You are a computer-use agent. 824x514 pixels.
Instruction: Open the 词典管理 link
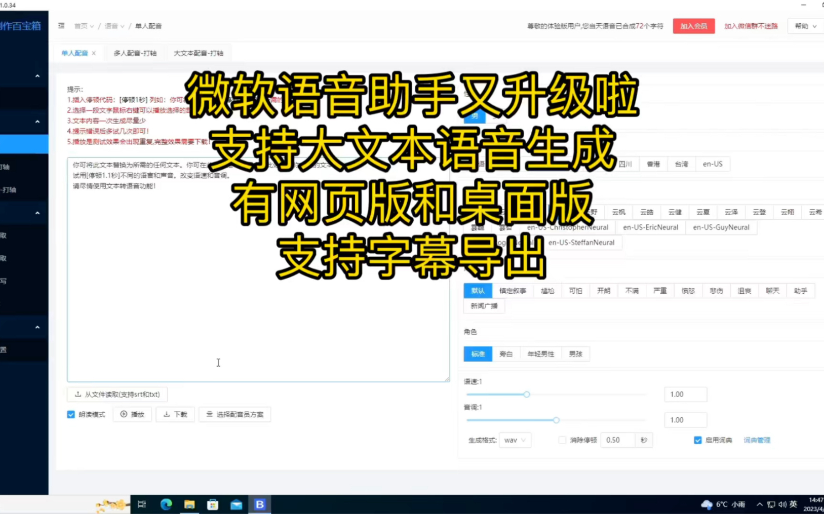(757, 440)
